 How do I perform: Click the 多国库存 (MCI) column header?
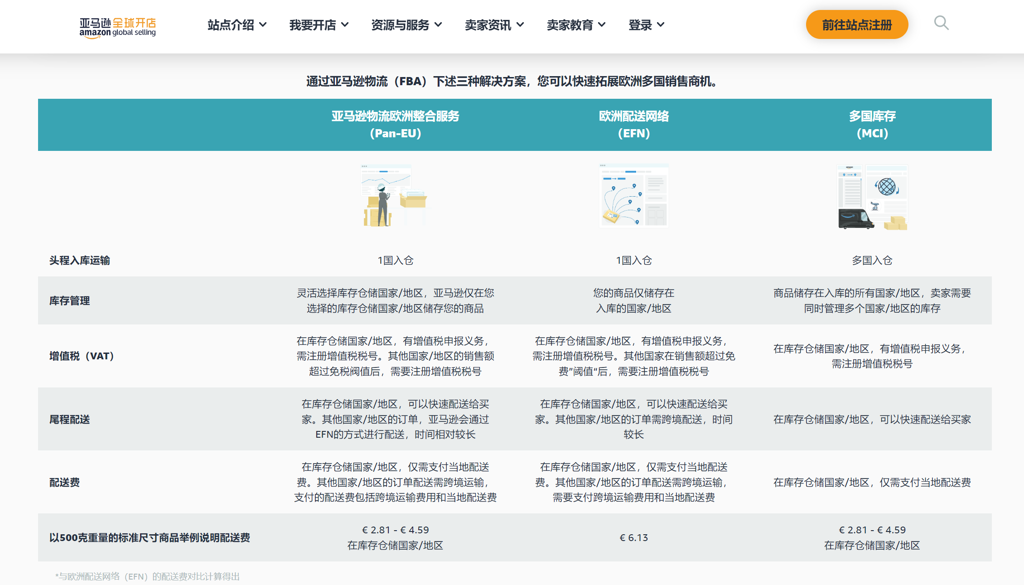pos(872,125)
